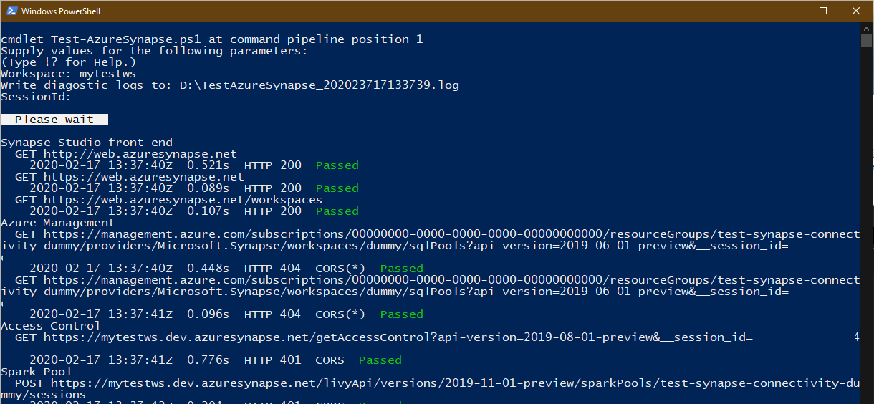Click the Access Control section heading
Viewport: 874px width, 404px height.
[x=51, y=326]
